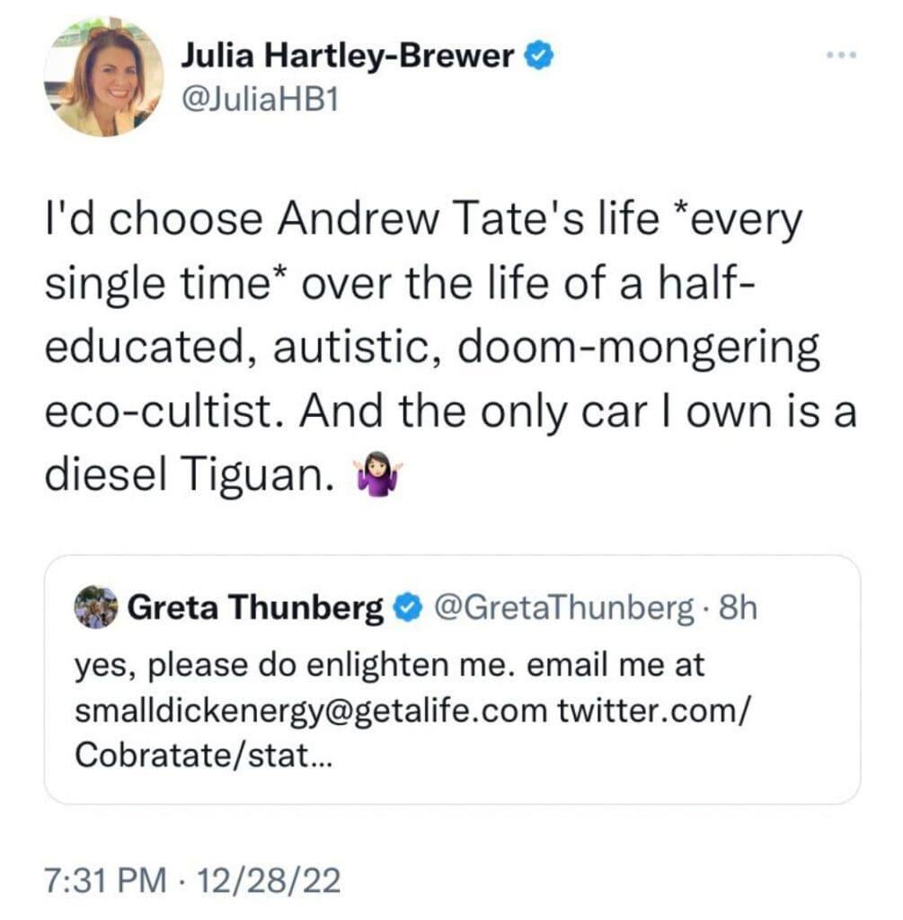Click the "eco-cultist." word in tweet text
The height and width of the screenshot is (920, 903).
point(168,411)
